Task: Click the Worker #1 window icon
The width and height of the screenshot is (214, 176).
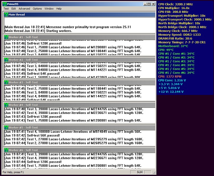Action: 6,37
